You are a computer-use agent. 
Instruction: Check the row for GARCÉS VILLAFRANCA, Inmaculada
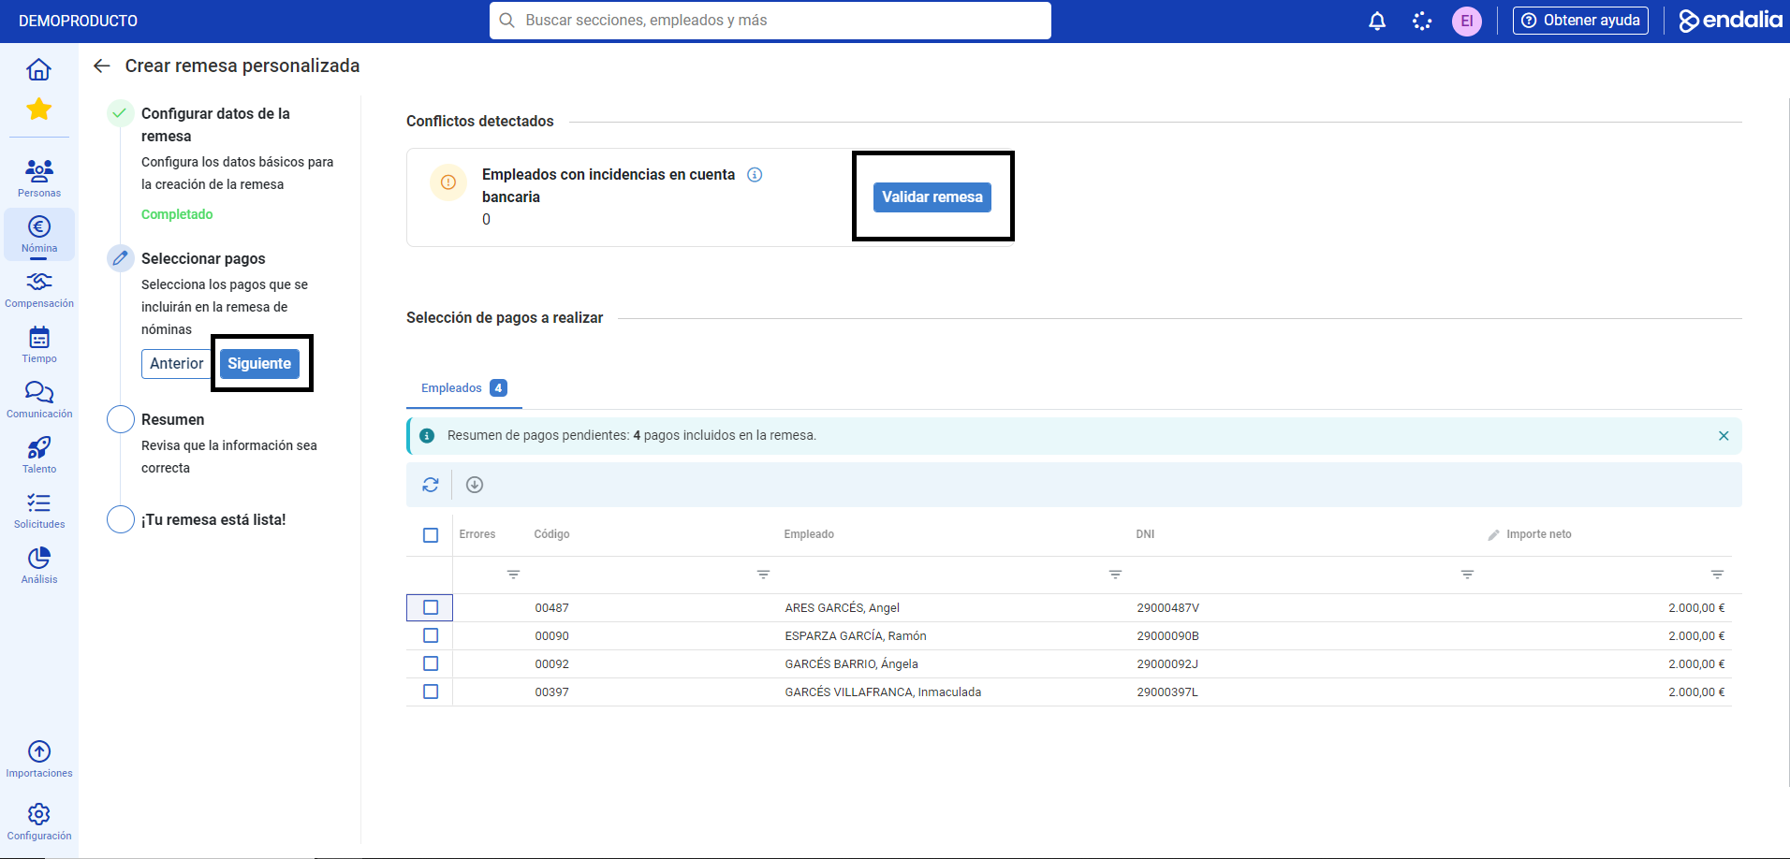(x=431, y=692)
